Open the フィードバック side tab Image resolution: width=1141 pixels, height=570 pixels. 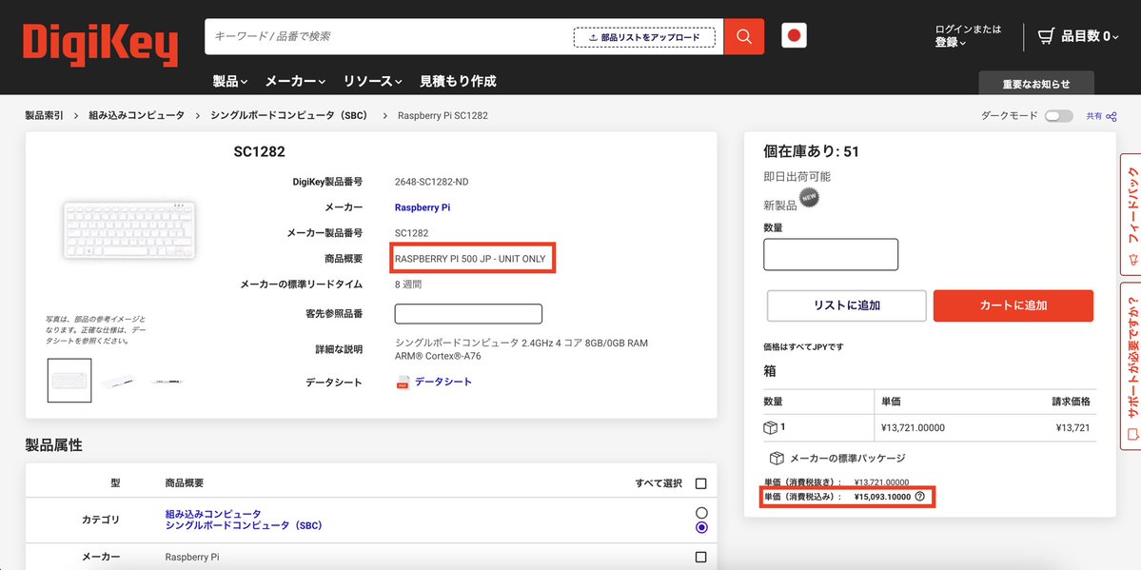pos(1131,214)
